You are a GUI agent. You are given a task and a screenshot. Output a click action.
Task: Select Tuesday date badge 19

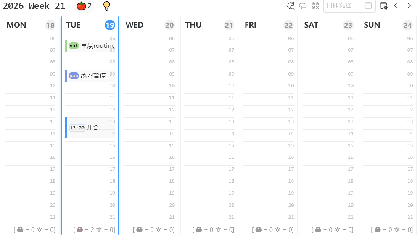pos(110,25)
